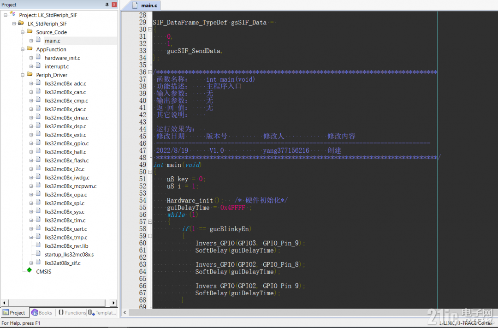
Task: Click the Source_Code folder icon
Action: tap(30, 31)
